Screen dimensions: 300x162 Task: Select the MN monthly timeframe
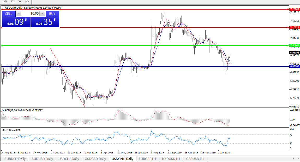(27, 2)
